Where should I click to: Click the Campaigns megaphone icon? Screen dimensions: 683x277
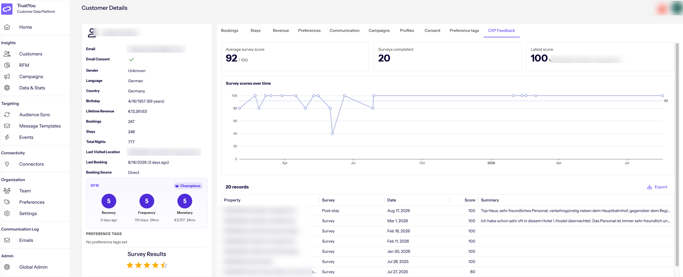(7, 76)
